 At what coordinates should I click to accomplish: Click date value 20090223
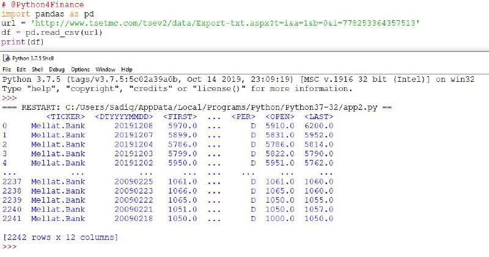tap(133, 190)
